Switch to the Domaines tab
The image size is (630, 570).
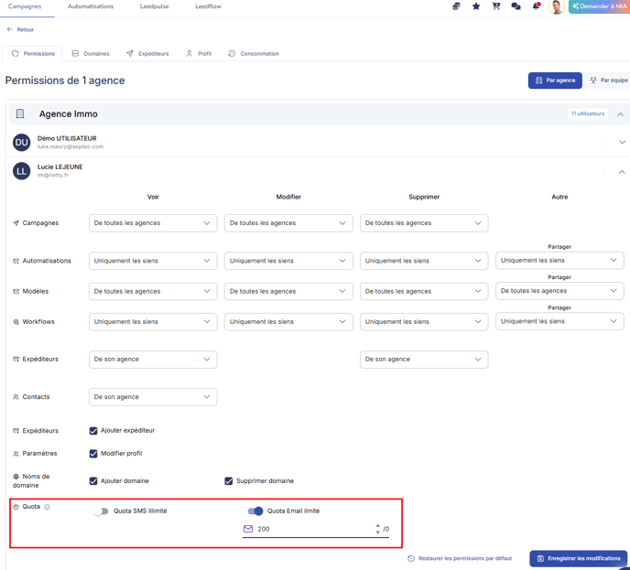91,54
